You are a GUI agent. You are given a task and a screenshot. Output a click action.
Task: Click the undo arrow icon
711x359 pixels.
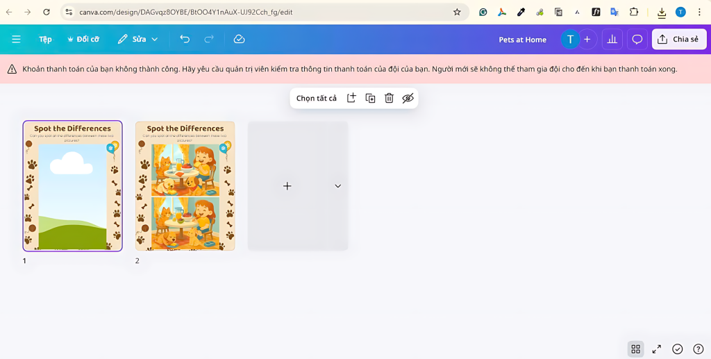tap(185, 40)
